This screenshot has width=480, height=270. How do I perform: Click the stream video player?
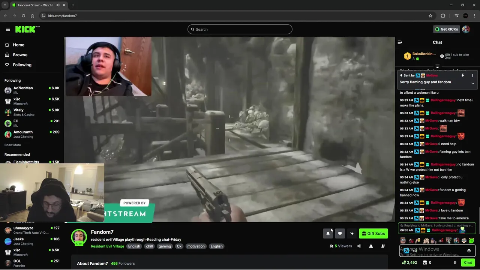[229, 129]
